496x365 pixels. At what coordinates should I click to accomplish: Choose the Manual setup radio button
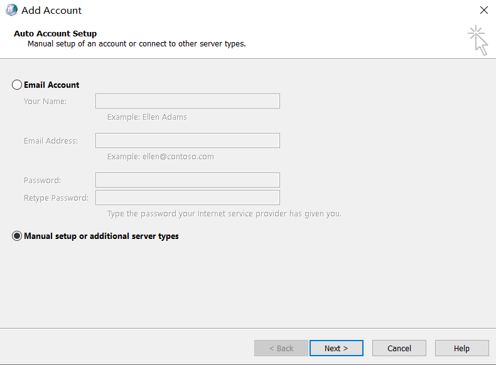[17, 236]
